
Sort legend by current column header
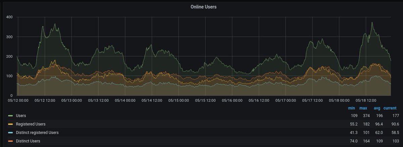(x=390, y=108)
